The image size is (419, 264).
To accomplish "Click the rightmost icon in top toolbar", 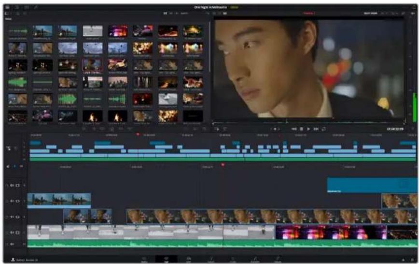I will (414, 7).
